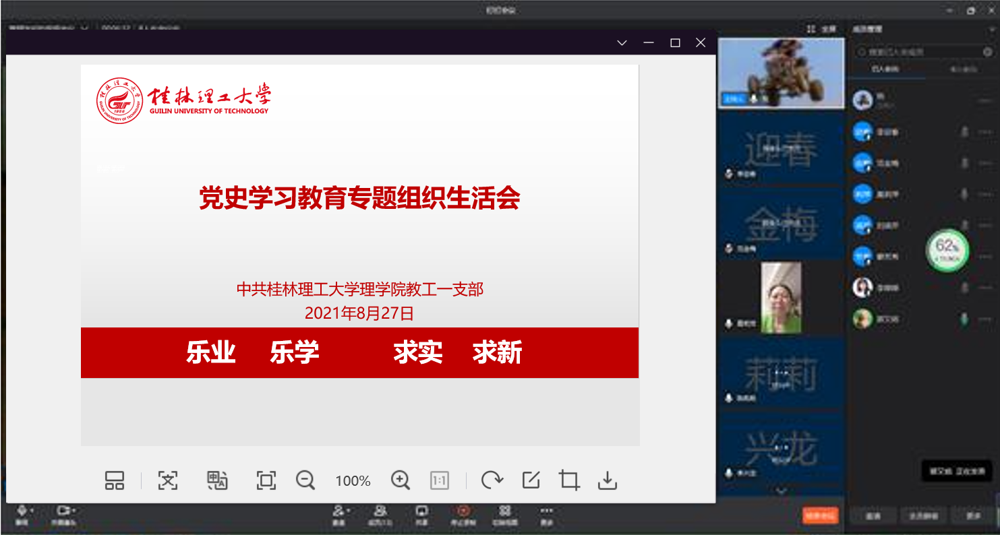Viewport: 1000px width, 535px height.
Task: Click the text recognition (OCR) icon
Action: [x=167, y=480]
